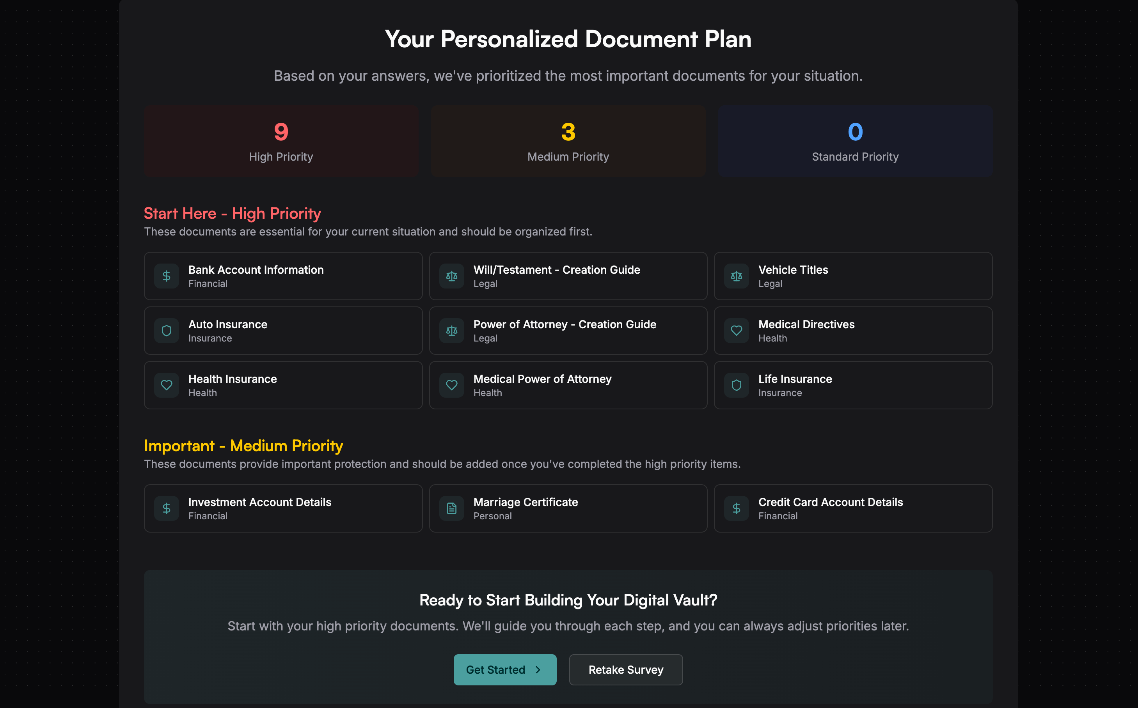Viewport: 1138px width, 708px height.
Task: Click the Get Started button
Action: pos(504,670)
